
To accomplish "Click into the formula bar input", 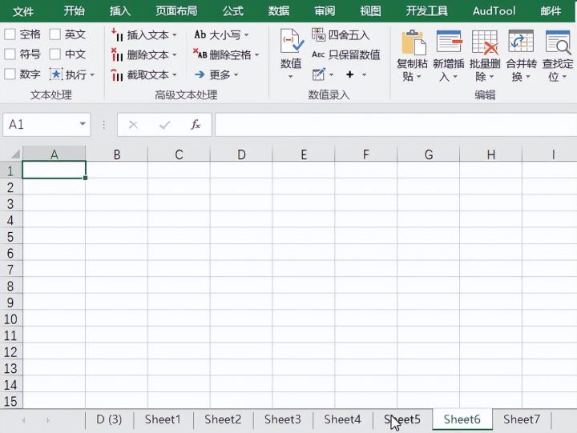I will [396, 125].
